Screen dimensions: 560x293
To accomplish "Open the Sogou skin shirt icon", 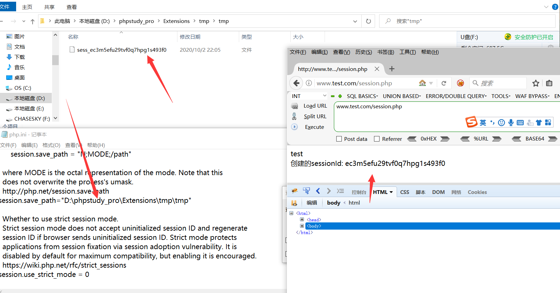I will (x=539, y=123).
